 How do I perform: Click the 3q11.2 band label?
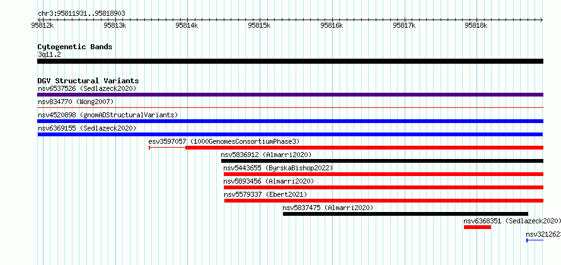(x=49, y=55)
